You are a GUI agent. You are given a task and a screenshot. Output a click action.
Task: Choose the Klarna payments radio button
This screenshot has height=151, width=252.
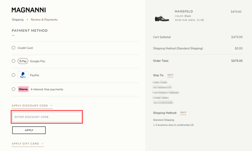click(14, 89)
